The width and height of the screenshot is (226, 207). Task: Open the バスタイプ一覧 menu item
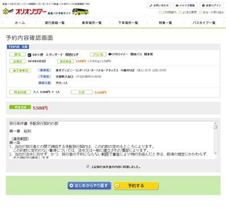[x=204, y=23]
